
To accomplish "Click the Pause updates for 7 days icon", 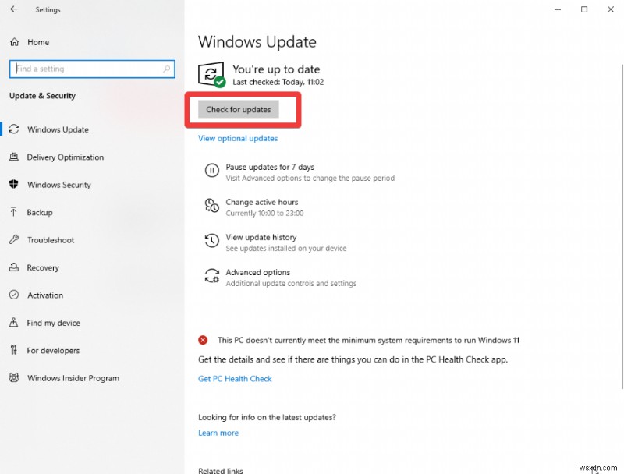I will [211, 171].
